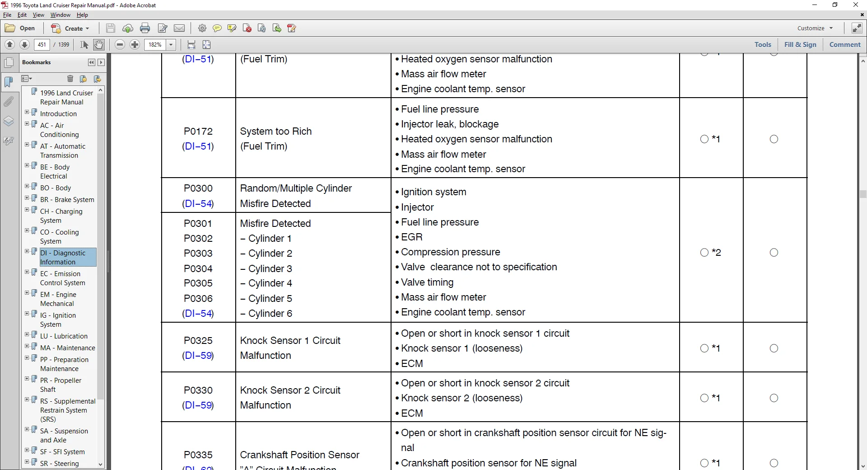867x470 pixels.
Task: Open the Layers panel icon
Action: [x=9, y=121]
